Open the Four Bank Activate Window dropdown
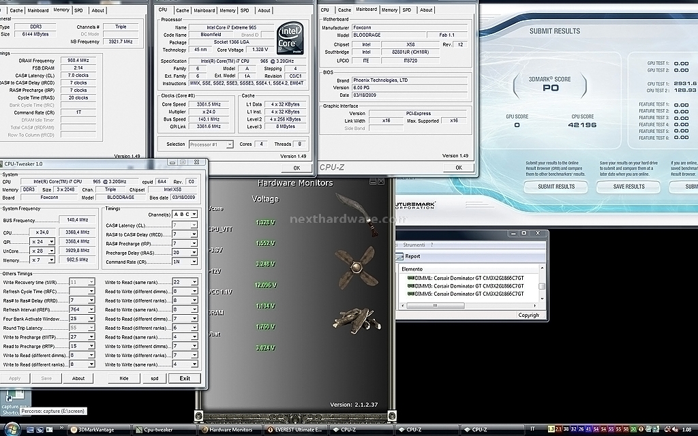 pos(91,319)
